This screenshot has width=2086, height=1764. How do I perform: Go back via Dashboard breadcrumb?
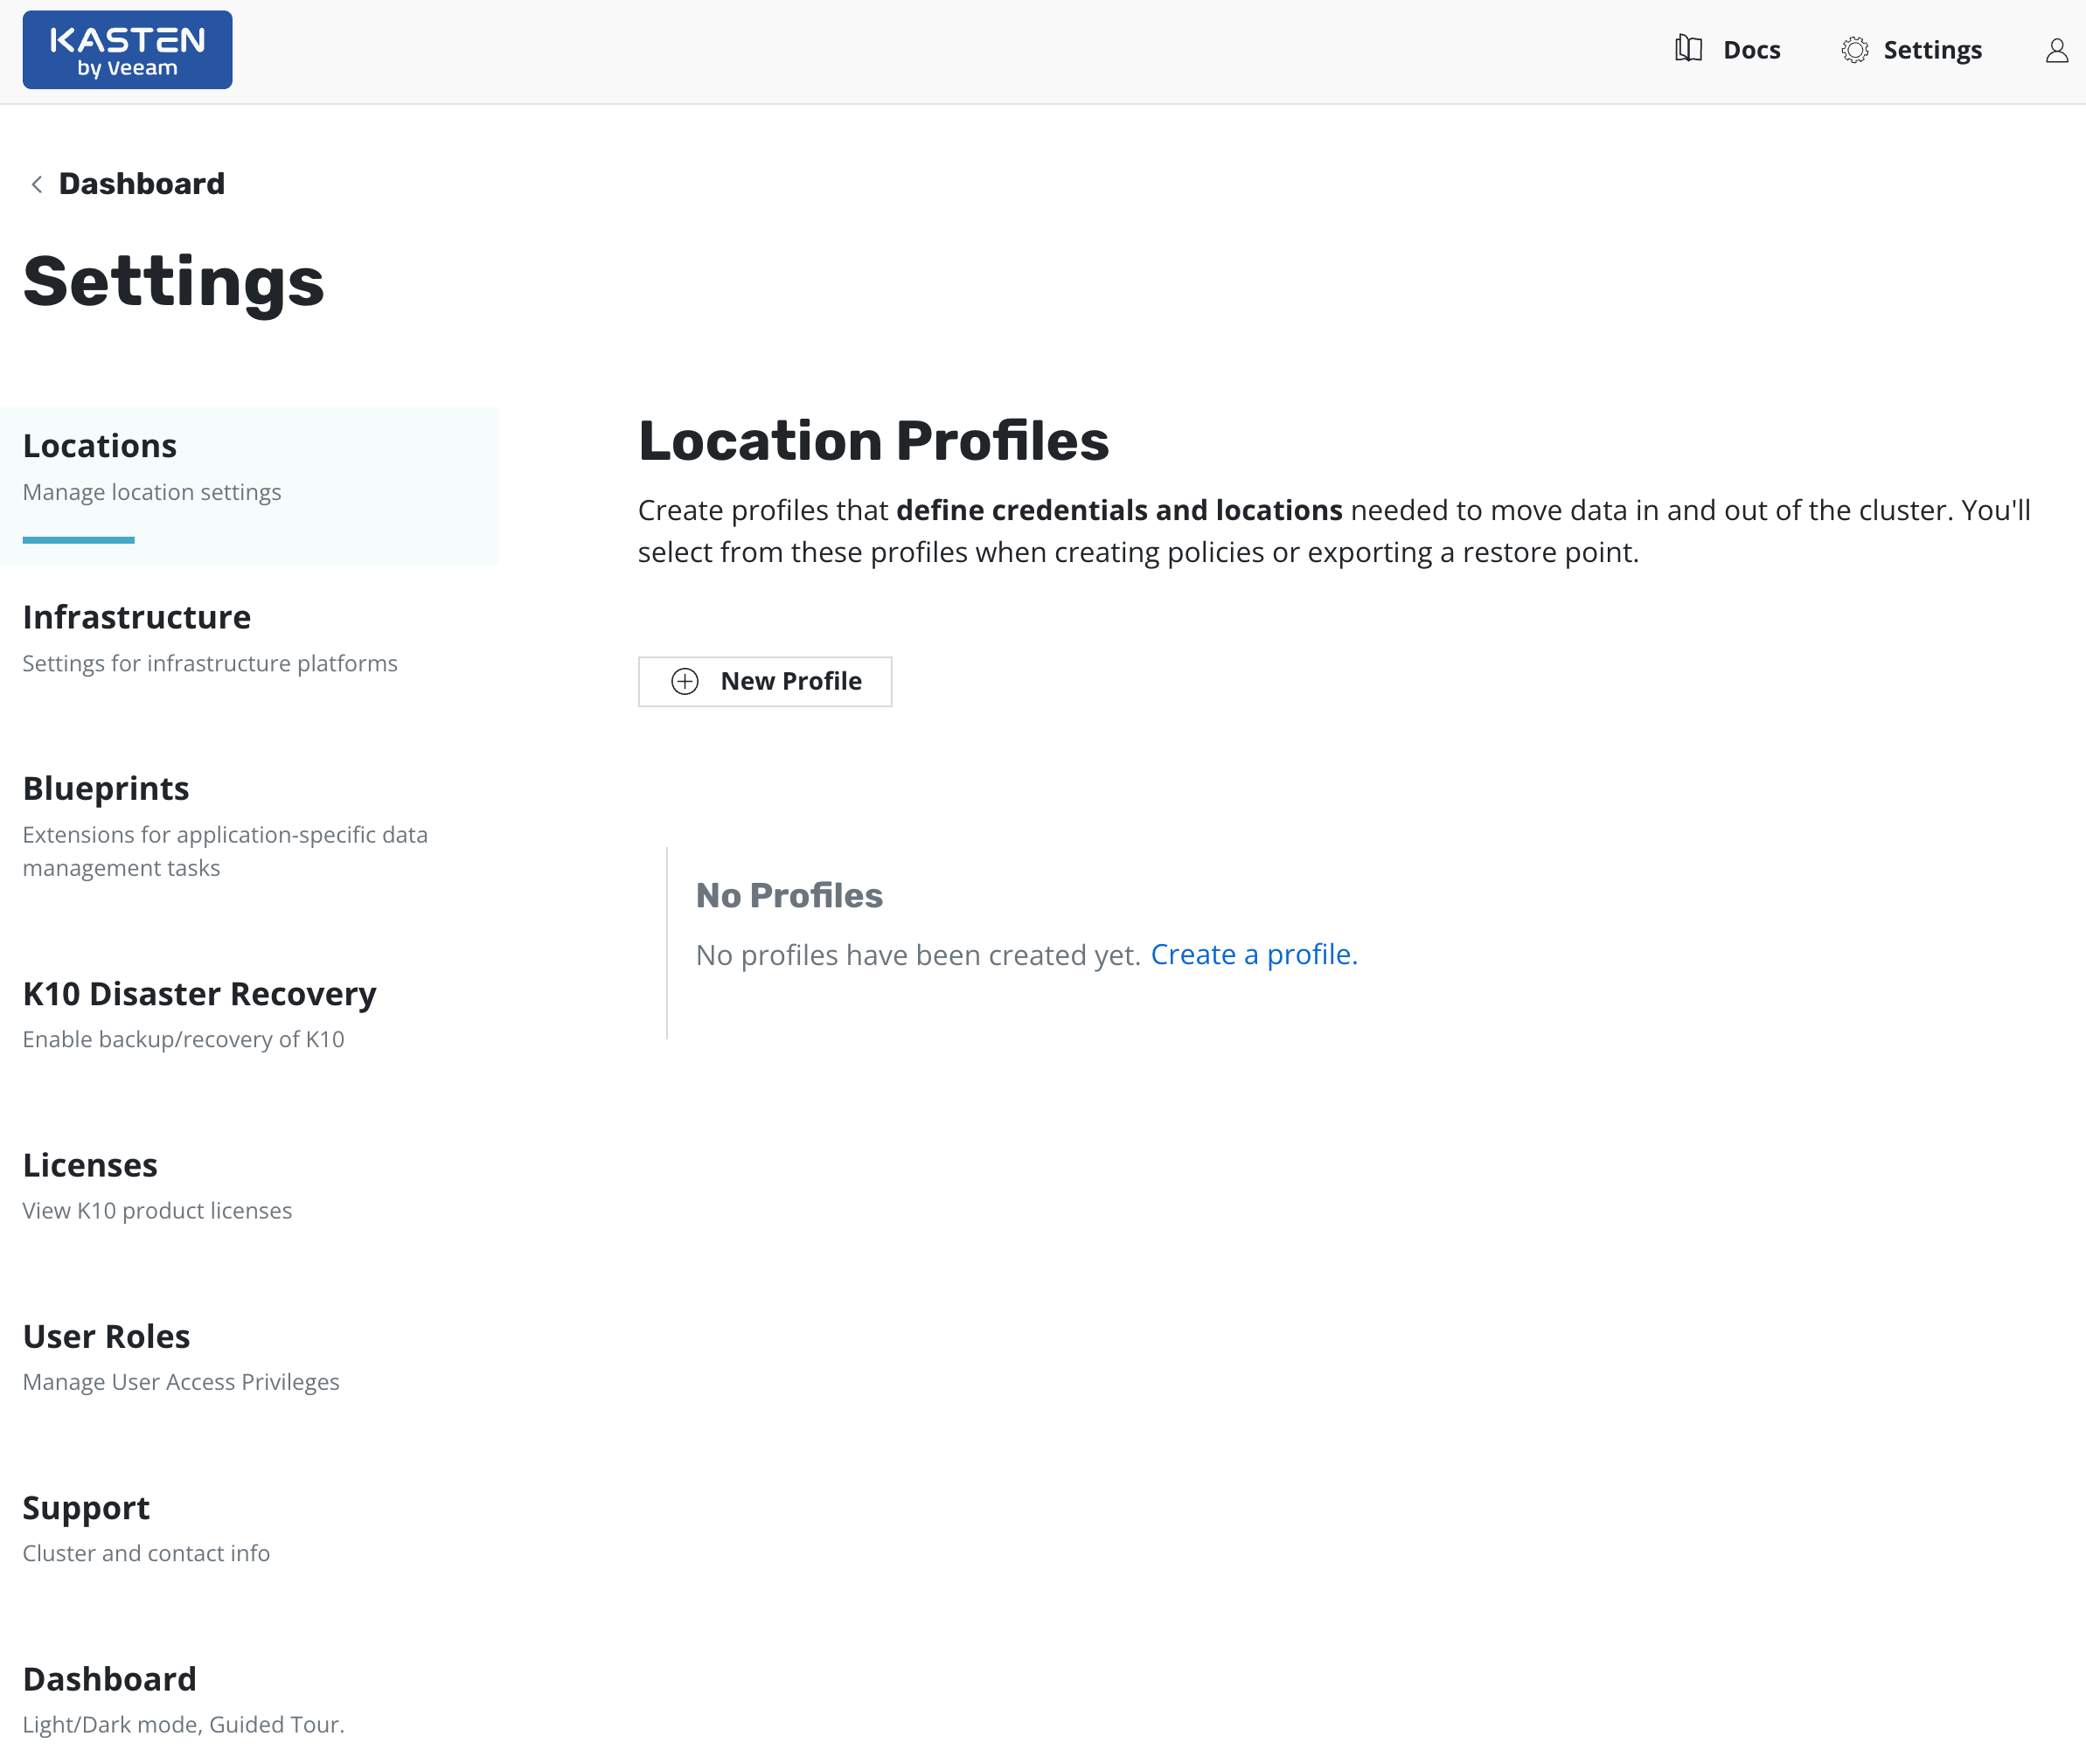click(142, 184)
